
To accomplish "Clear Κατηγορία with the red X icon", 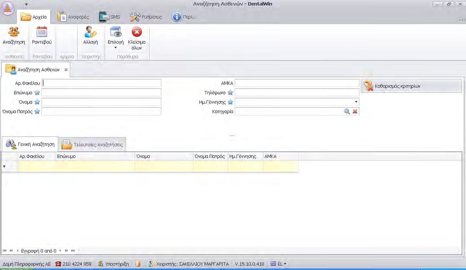I will [355, 111].
